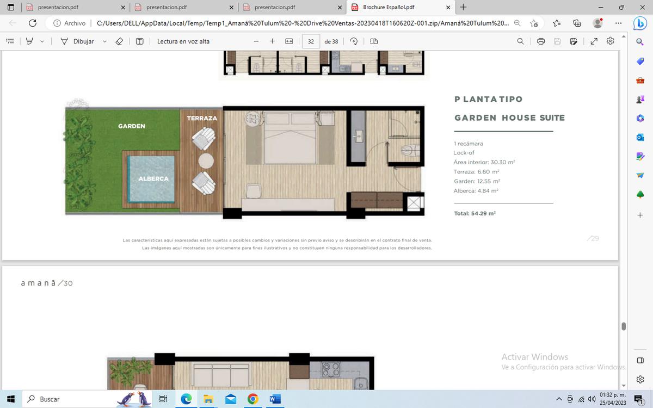The width and height of the screenshot is (653, 408).
Task: Open the browser three-dots menu
Action: (619, 23)
